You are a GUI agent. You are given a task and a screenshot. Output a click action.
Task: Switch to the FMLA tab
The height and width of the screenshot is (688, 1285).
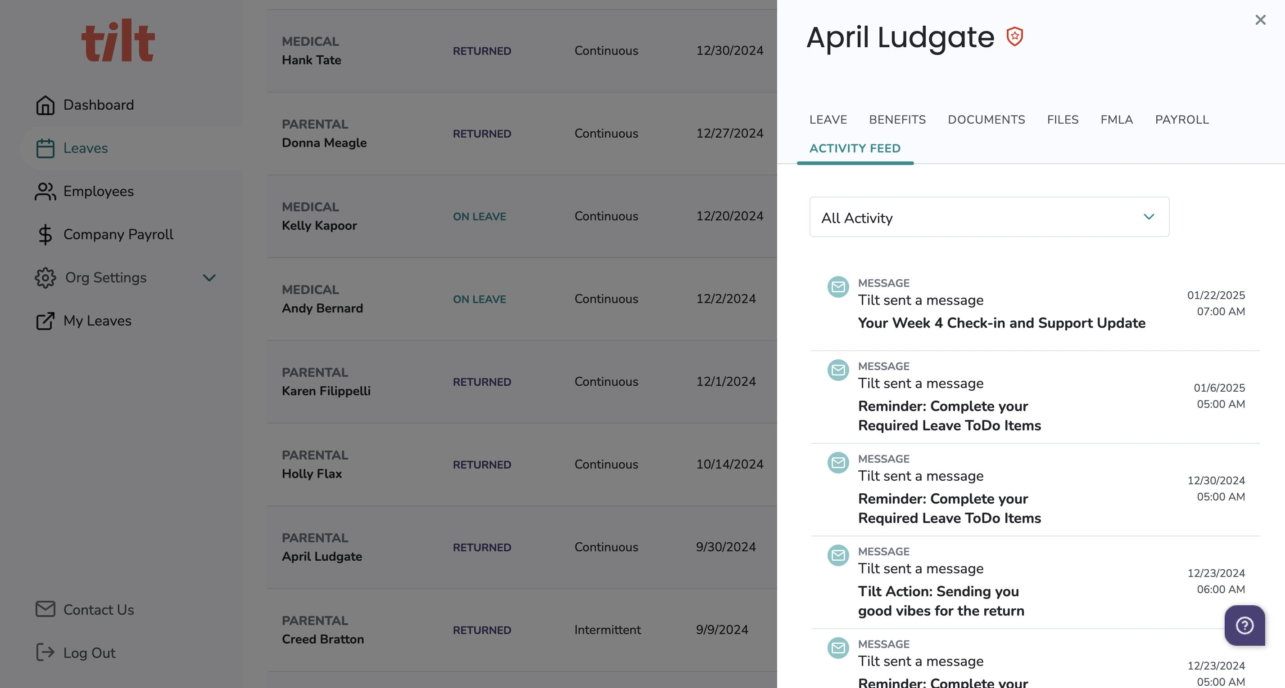(1117, 120)
